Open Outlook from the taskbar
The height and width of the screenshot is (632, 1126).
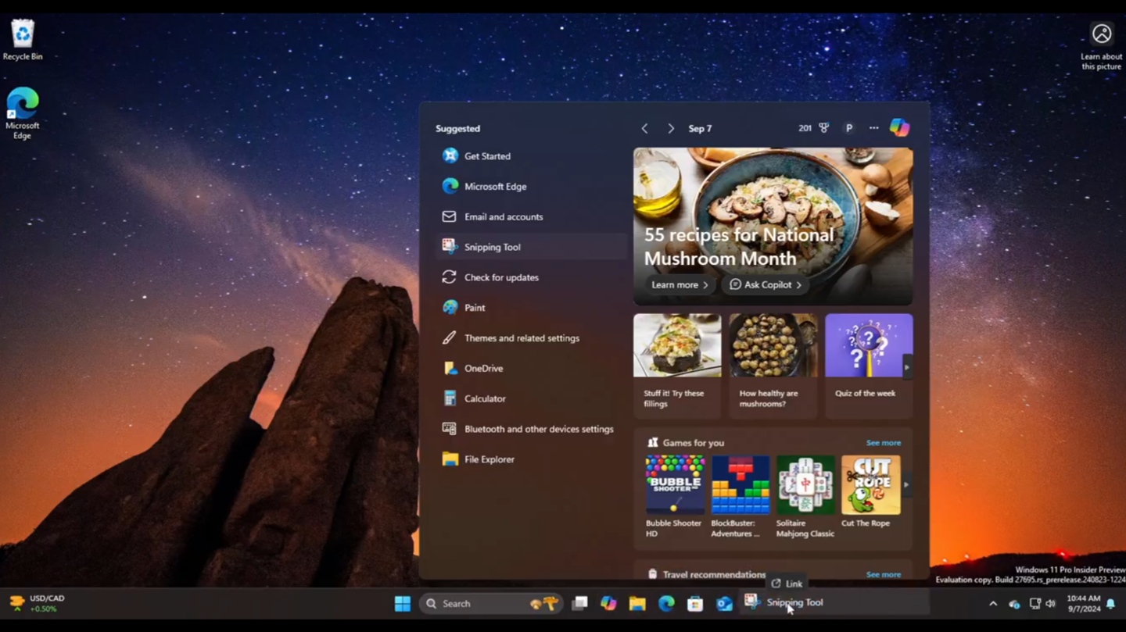pos(724,603)
